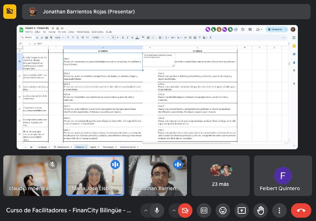The image size is (316, 221).
Task: Open the comments history icon
Action: tap(250, 29)
